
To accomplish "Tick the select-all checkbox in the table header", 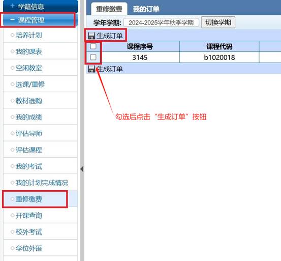I will point(93,46).
